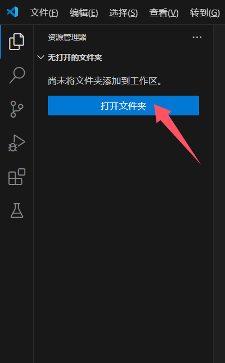Open the 查看(V) menu
Image resolution: width=225 pixels, height=363 pixels.
pyautogui.click(x=164, y=13)
